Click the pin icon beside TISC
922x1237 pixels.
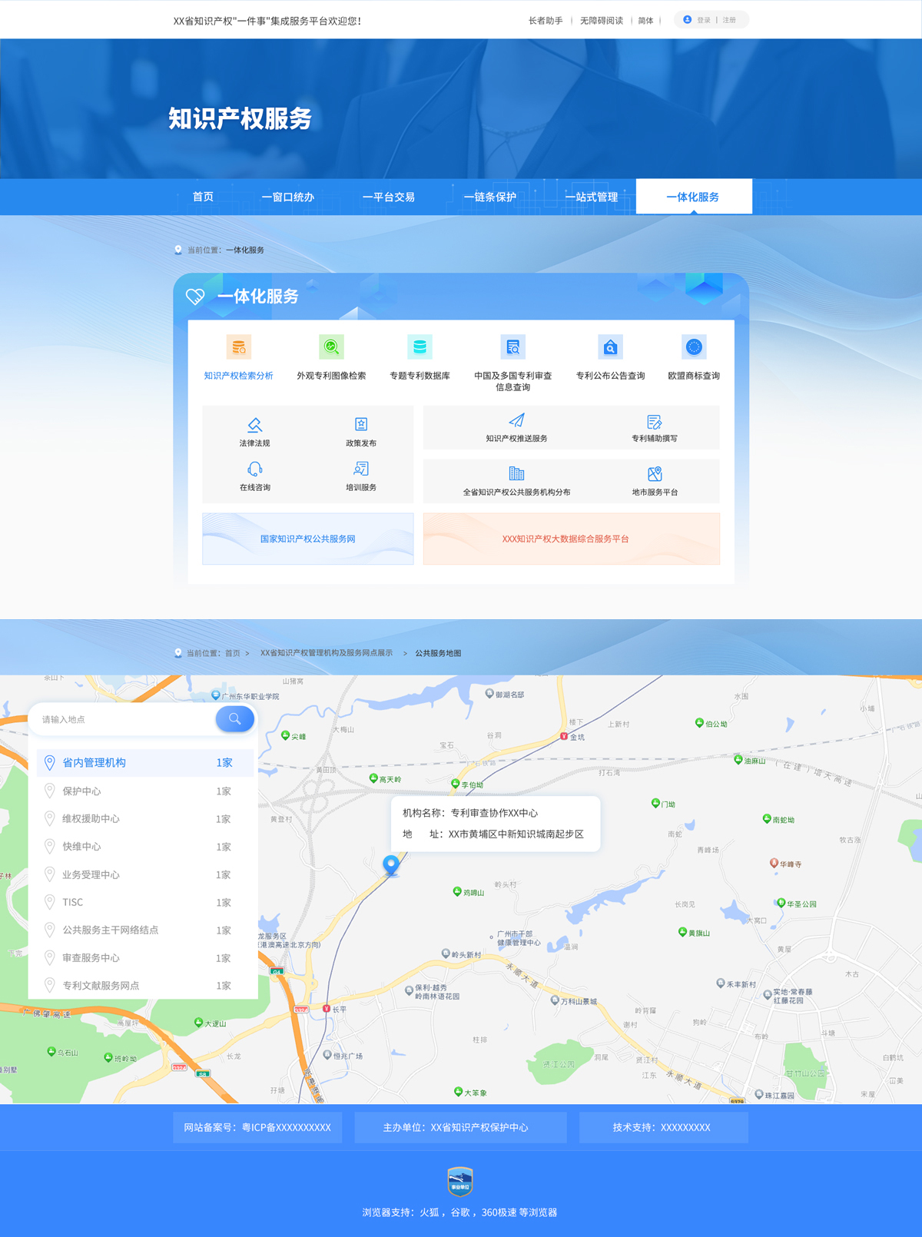pyautogui.click(x=49, y=902)
